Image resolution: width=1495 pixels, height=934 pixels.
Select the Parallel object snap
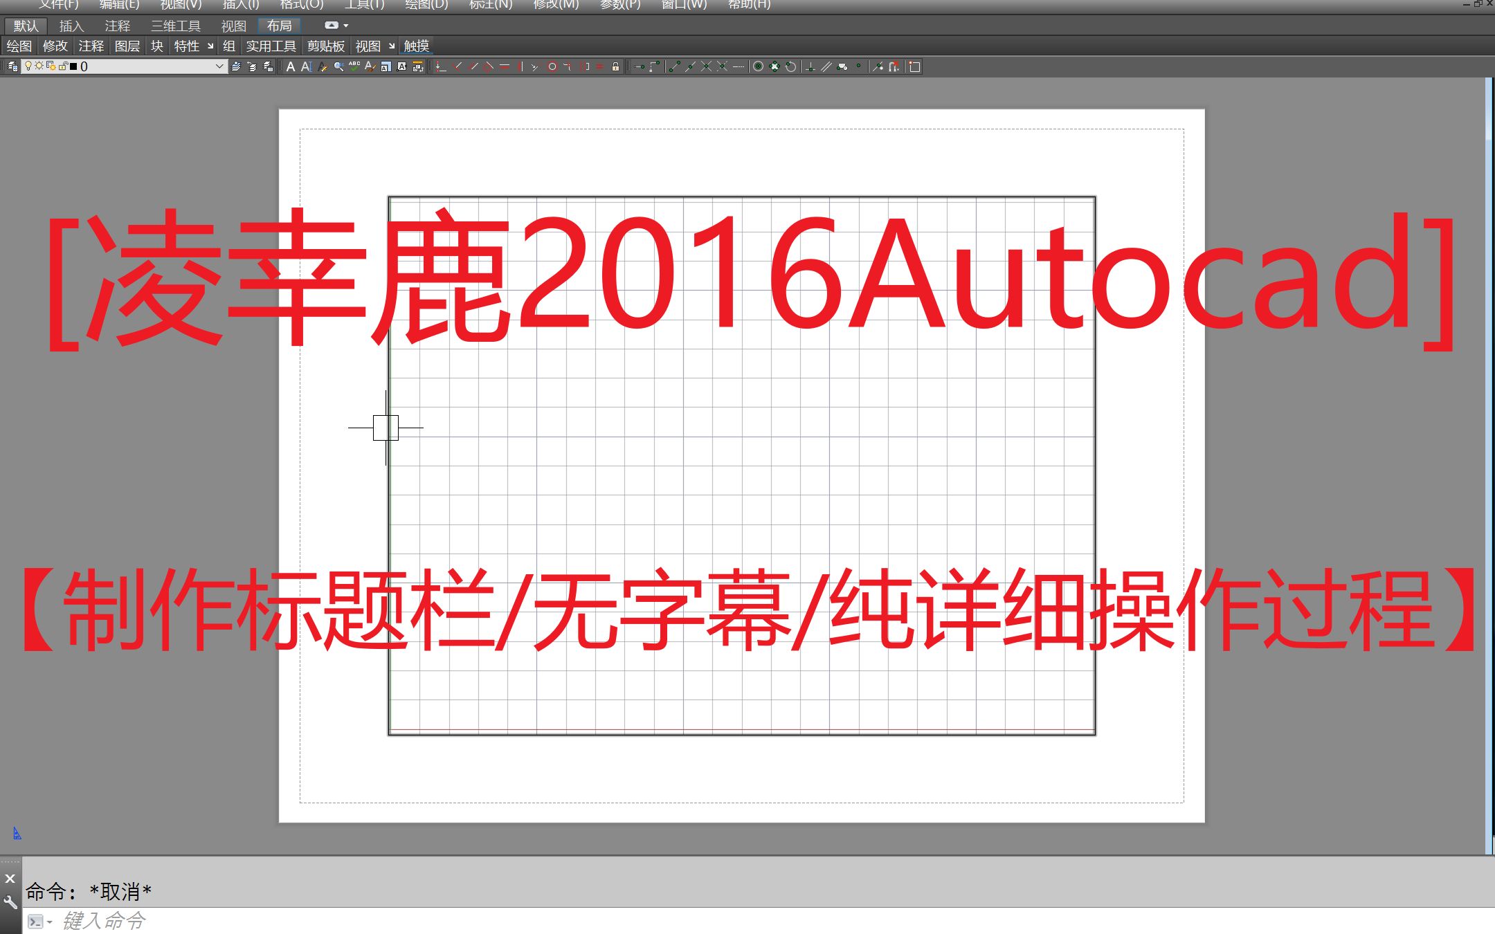tap(826, 66)
